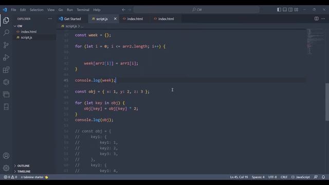
Task: Open the Explorer view in activity bar
Action: pyautogui.click(x=6, y=21)
